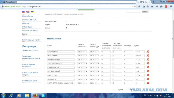The width and height of the screenshot is (174, 98).
Task: Open period-to dropdown in ВЫВОЗ ТБО row
Action: click(x=94, y=75)
